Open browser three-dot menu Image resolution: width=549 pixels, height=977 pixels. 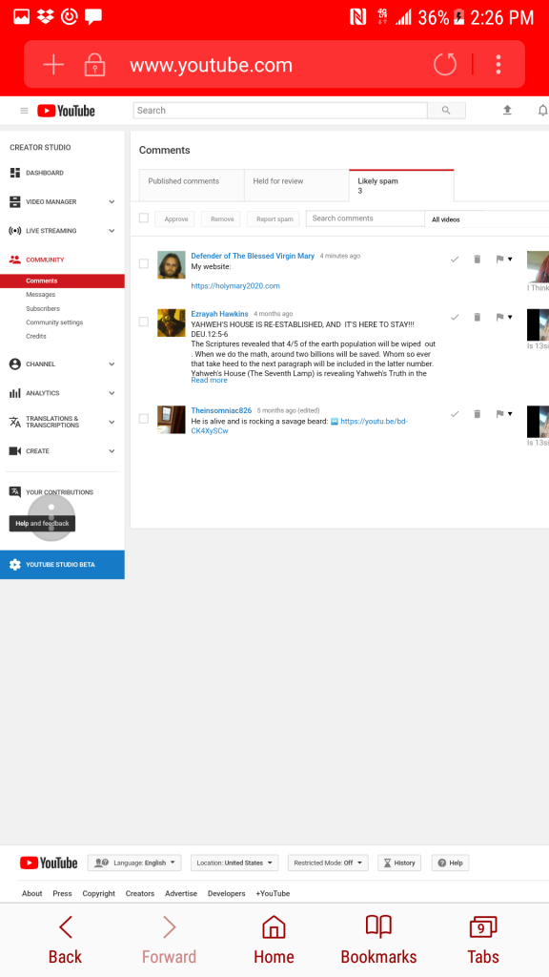coord(498,64)
